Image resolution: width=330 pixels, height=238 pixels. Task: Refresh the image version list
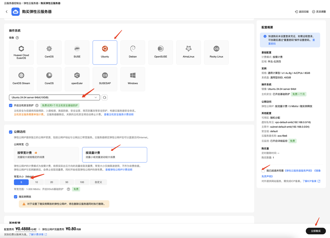(x=104, y=97)
